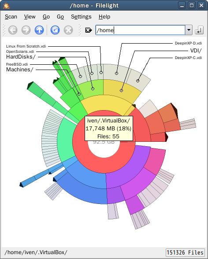Click the Go button beside the location combo
Image resolution: width=208 pixels, height=259 pixels.
199,30
